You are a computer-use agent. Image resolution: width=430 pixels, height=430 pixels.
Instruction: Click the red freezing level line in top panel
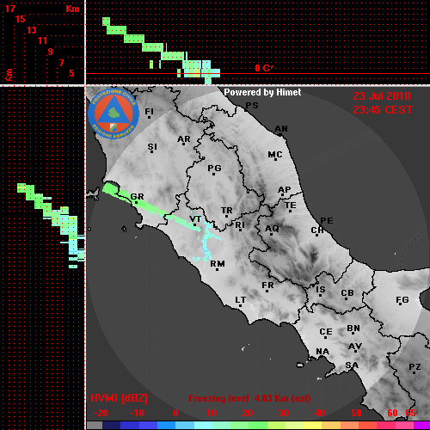[x=257, y=74]
